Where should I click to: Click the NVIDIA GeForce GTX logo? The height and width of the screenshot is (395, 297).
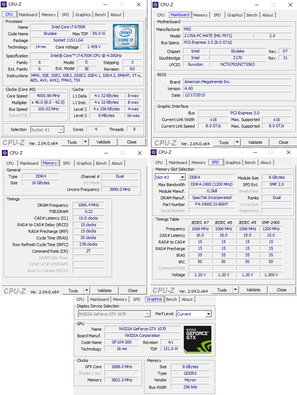(x=198, y=339)
